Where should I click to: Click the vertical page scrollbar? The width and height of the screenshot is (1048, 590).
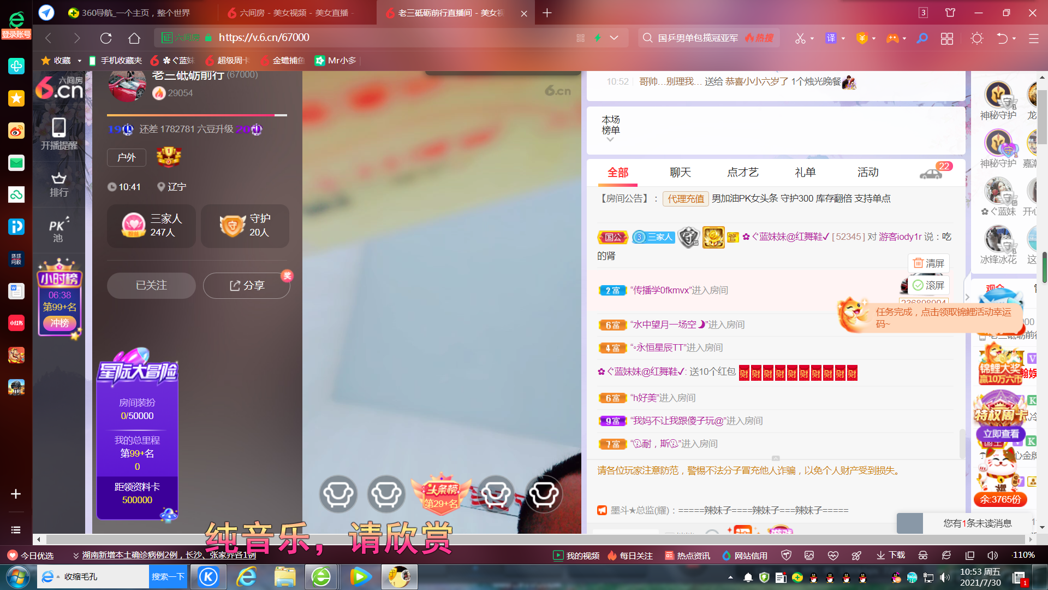point(1042,117)
